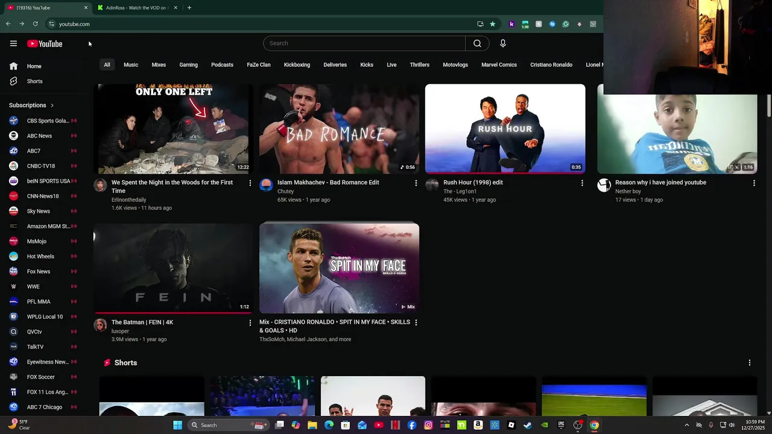Select the Gaming filter chip
The width and height of the screenshot is (772, 434).
coord(188,64)
